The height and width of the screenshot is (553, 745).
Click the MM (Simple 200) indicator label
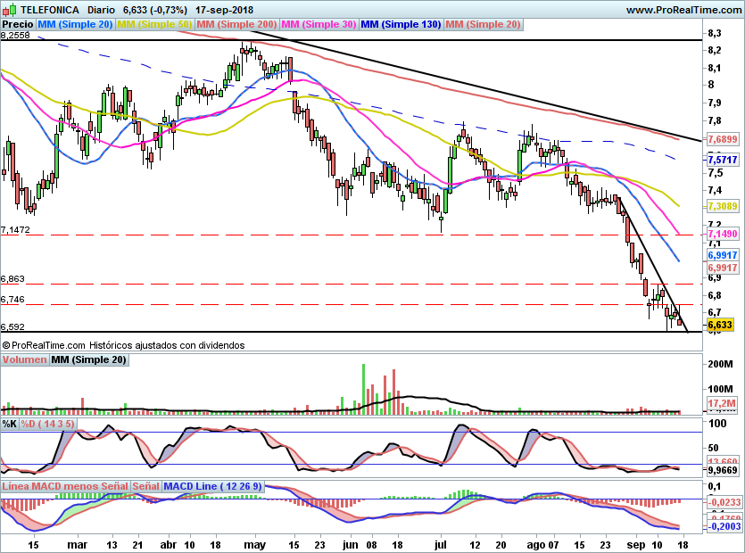237,24
